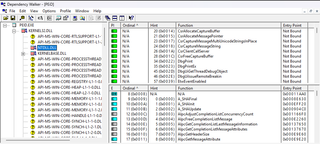
Task: Select CsrAllocateCaptureBuffer import function
Action: click(199, 31)
